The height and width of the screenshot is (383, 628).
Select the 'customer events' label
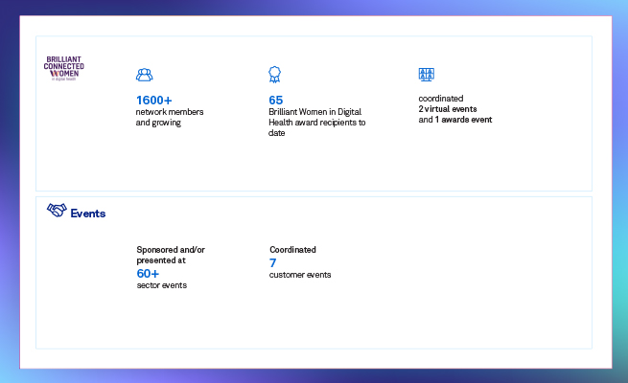tap(300, 275)
